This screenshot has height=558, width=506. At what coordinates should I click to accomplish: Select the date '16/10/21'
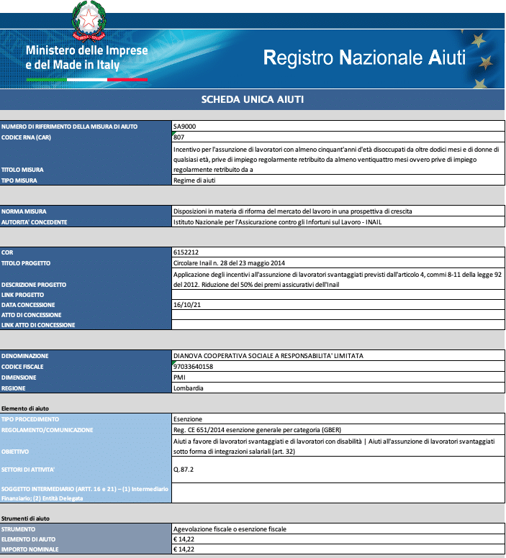point(338,305)
